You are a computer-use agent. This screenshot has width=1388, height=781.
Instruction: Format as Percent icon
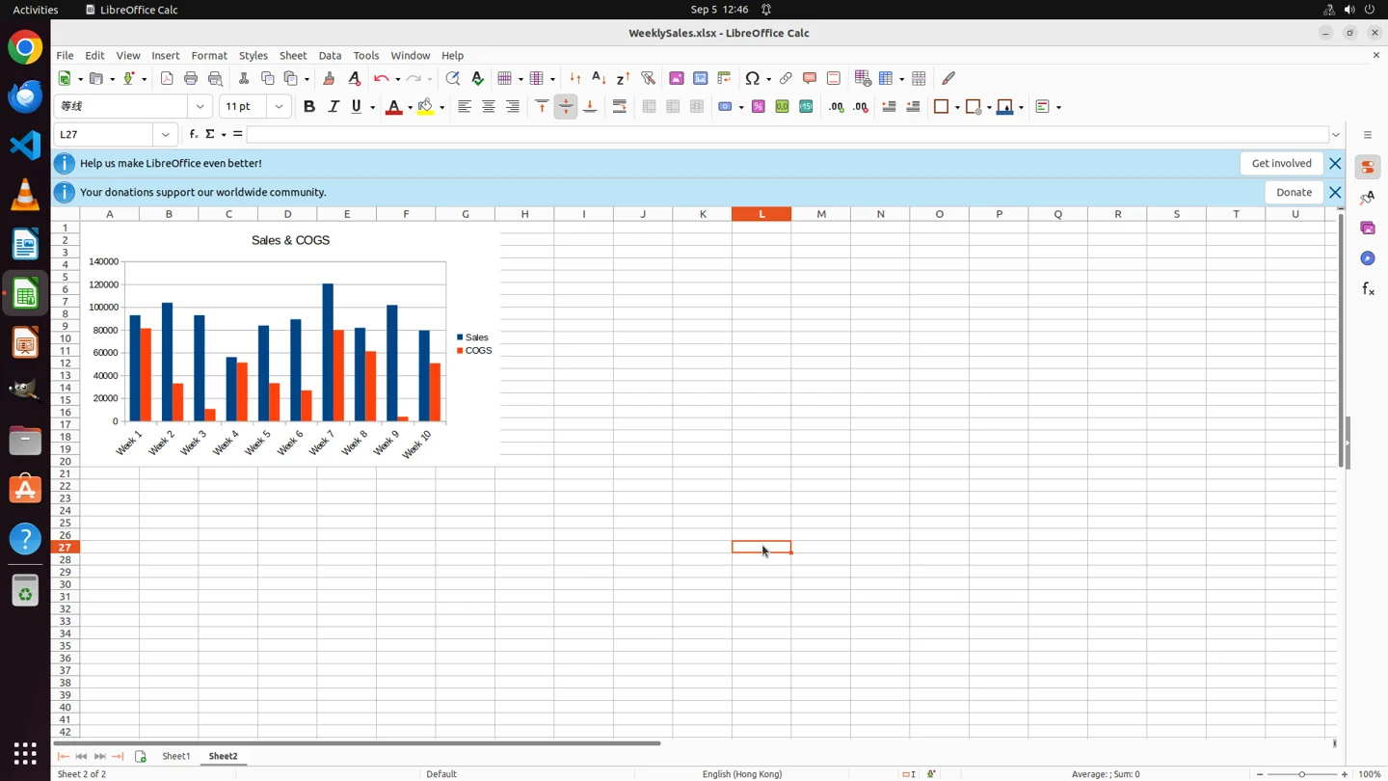[x=759, y=107]
